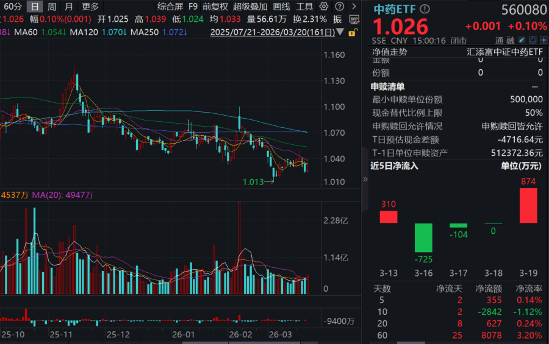Toggle 前复权 price adjustment mode
Screen dimensions: 549x344
click(x=215, y=7)
